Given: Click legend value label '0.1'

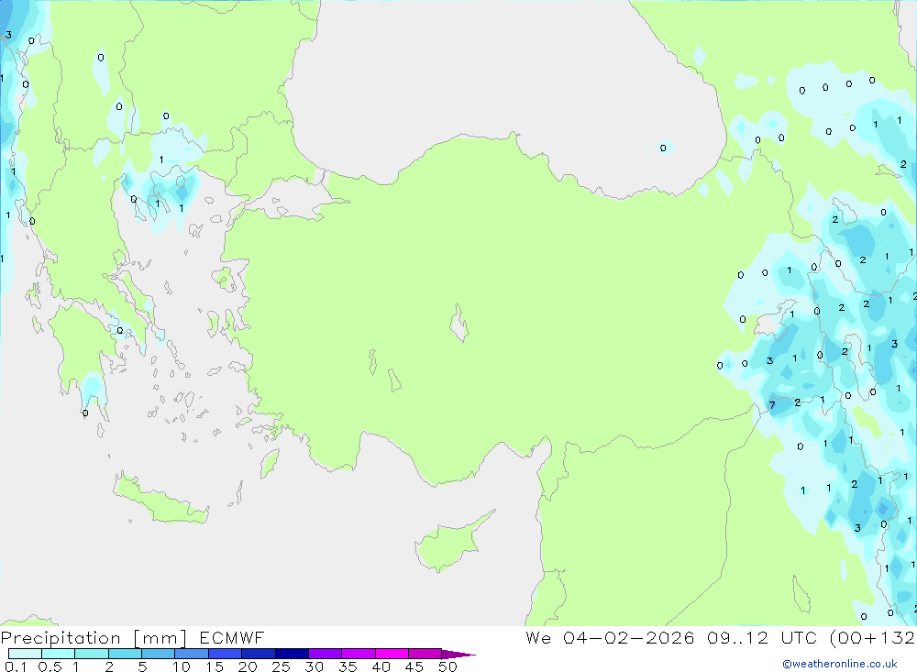Looking at the screenshot, I should pos(16,666).
